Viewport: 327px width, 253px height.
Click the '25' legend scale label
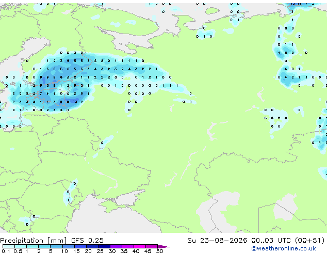click(x=100, y=251)
